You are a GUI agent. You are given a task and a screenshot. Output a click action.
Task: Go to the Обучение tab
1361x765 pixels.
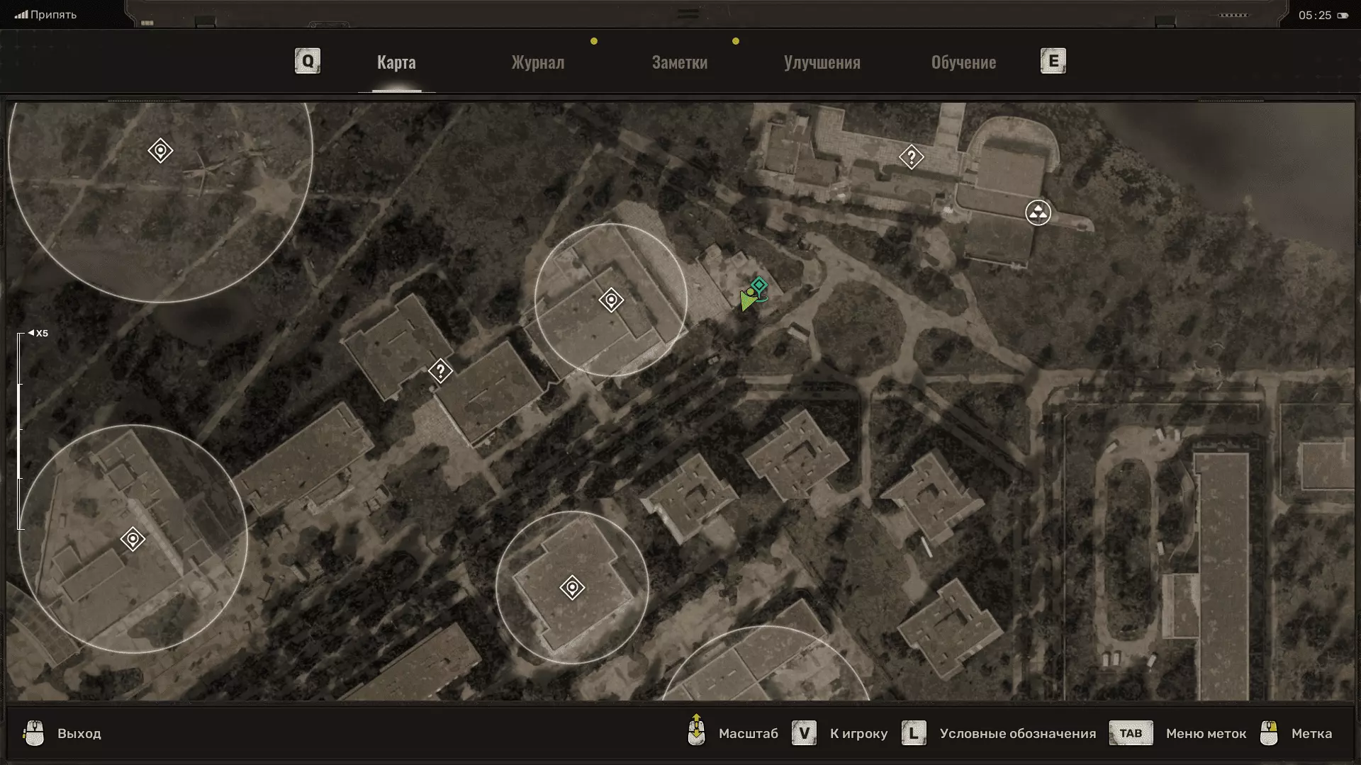pos(963,62)
